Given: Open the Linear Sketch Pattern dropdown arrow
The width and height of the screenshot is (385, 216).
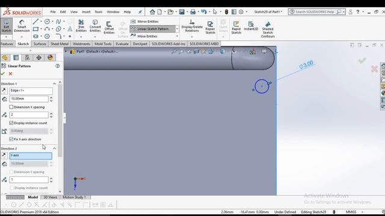Looking at the screenshot, I should (x=177, y=29).
